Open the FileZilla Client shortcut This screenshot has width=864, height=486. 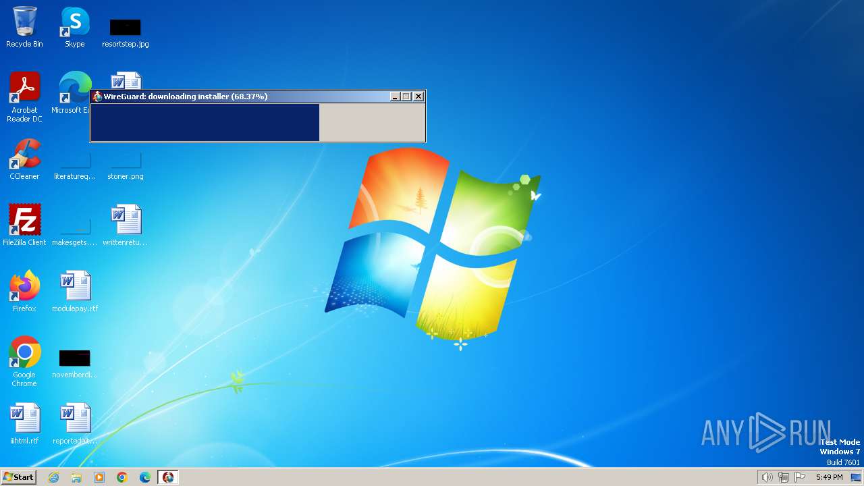(x=24, y=225)
